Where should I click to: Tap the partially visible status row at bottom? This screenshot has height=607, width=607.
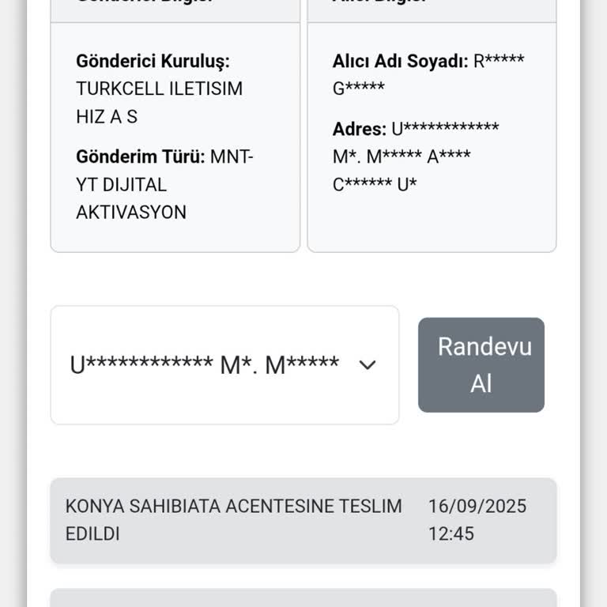(303, 598)
